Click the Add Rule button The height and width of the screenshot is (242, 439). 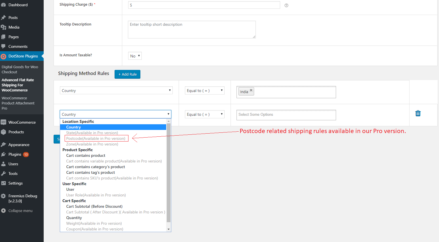point(127,74)
